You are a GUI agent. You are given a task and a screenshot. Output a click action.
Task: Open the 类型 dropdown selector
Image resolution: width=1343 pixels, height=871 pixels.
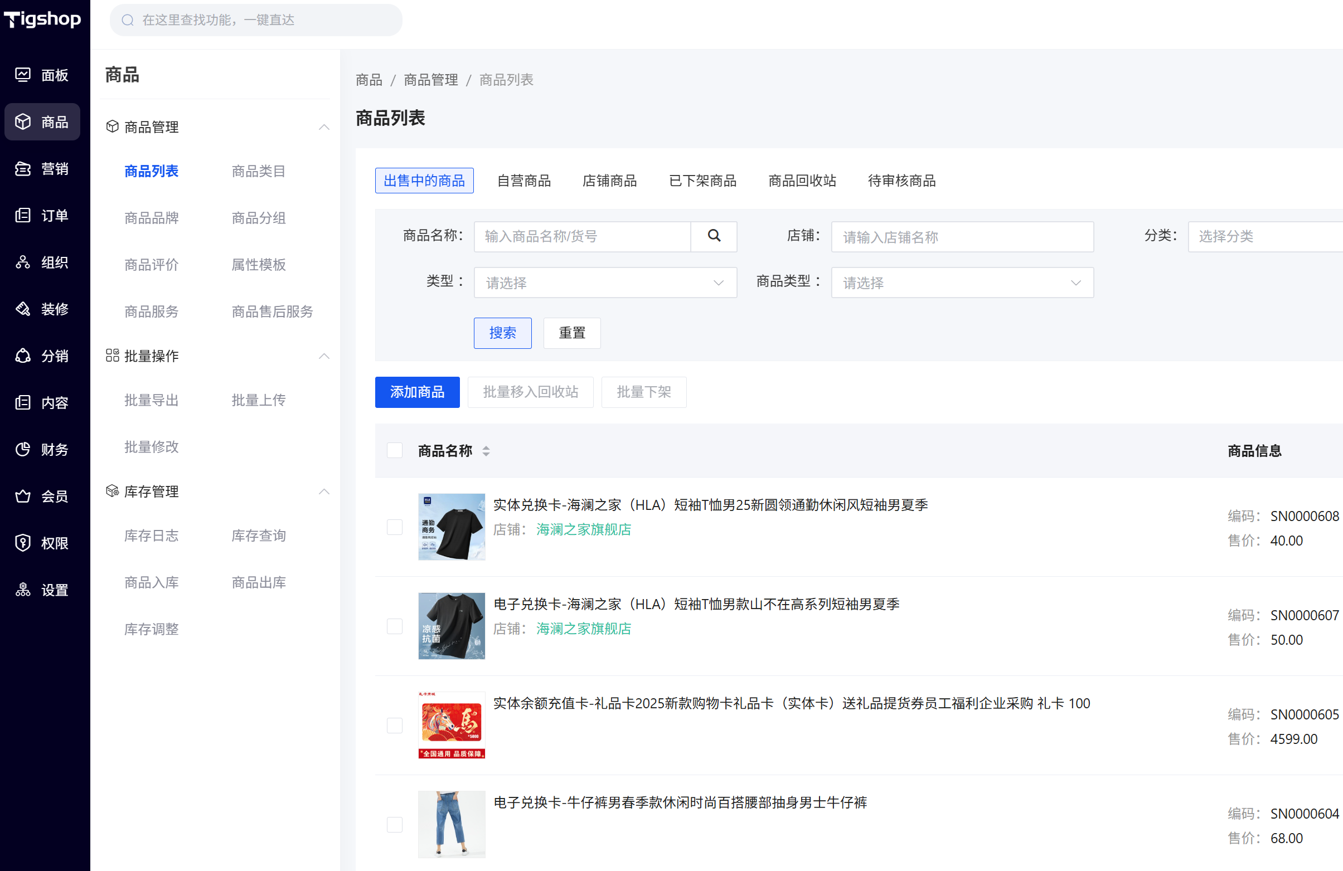(605, 283)
